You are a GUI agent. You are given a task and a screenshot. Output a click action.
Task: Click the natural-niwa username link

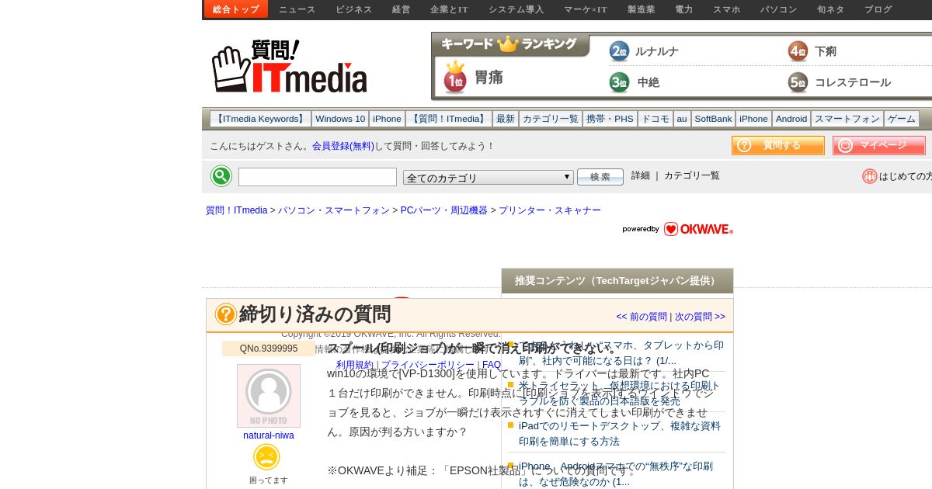(x=269, y=435)
